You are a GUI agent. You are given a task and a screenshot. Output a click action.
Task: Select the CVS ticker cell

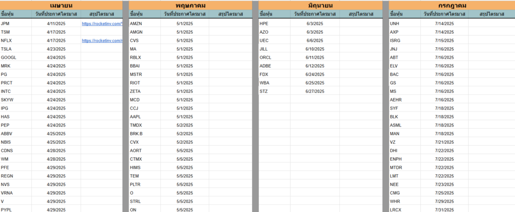(145, 41)
